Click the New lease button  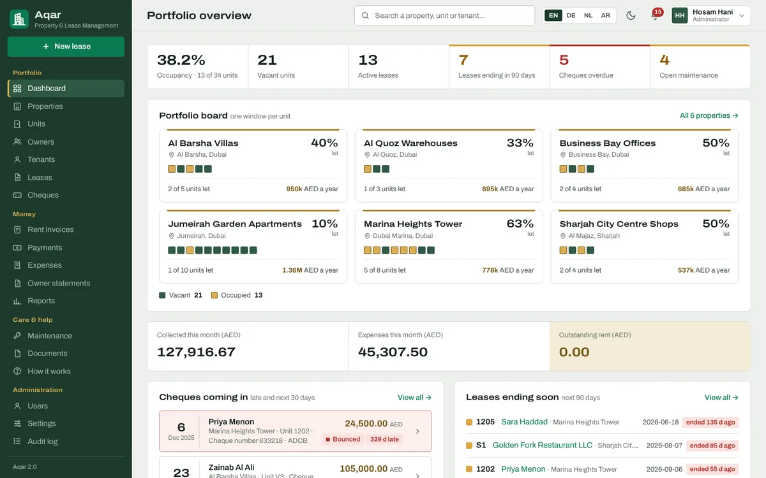point(66,47)
